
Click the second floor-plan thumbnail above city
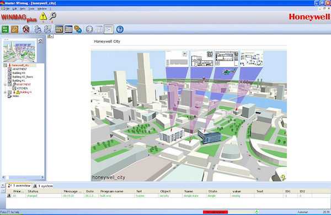(202, 59)
